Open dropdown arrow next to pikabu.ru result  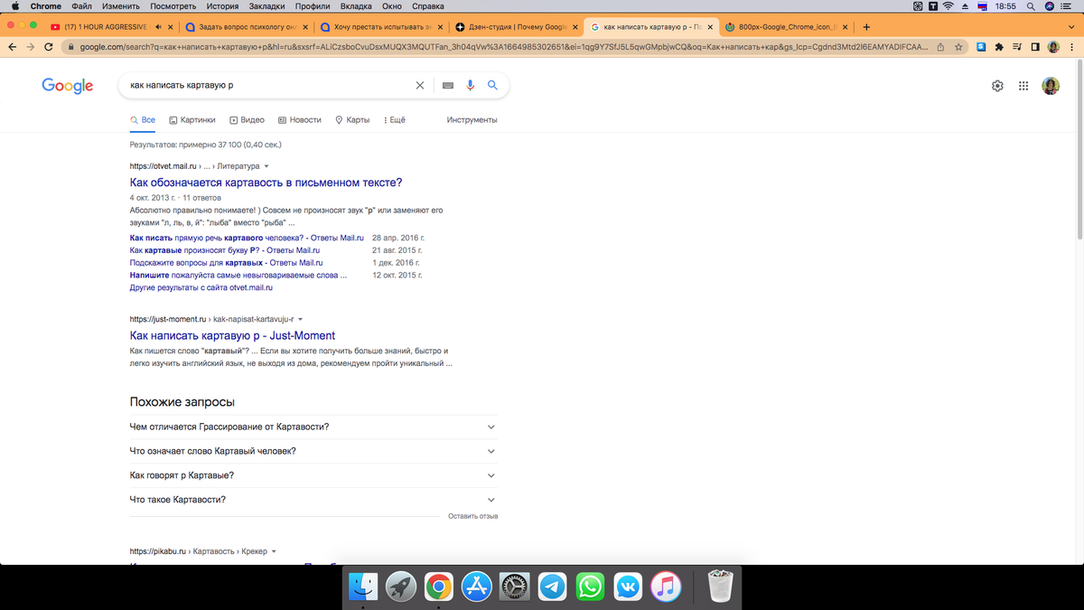[x=274, y=551]
